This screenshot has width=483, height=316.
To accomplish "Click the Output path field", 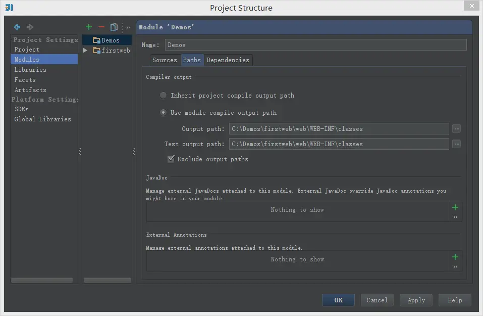I will click(x=339, y=129).
